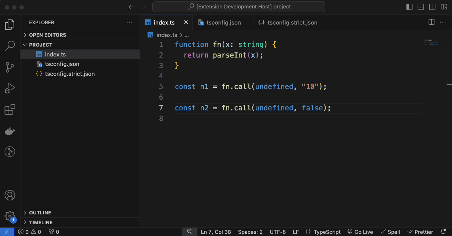Toggle secondary side bar visibility

click(432, 7)
